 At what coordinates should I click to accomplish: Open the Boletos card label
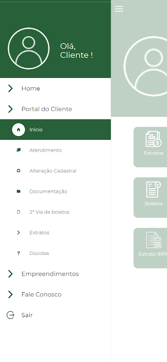point(153,204)
